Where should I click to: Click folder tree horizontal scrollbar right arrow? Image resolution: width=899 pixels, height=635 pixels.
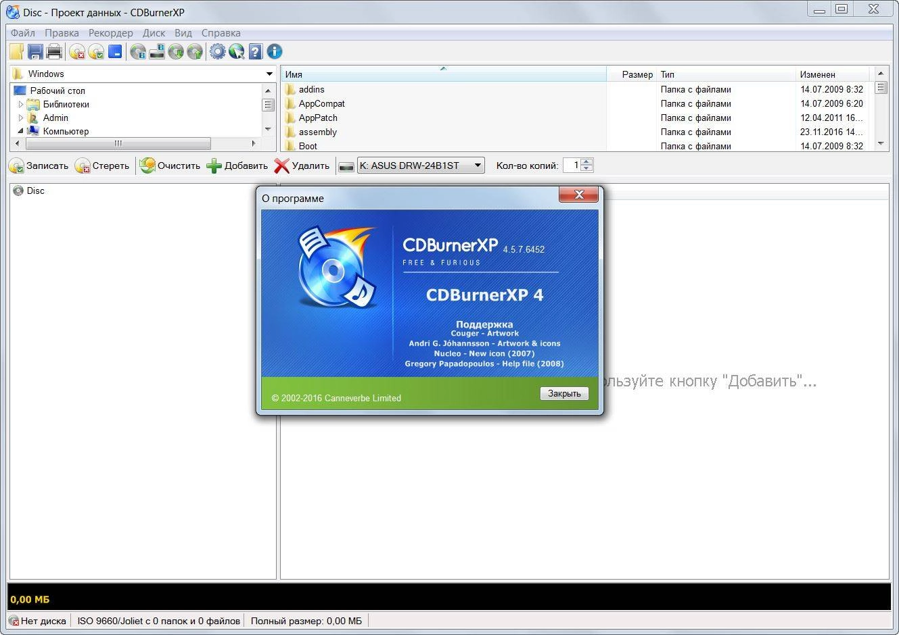point(254,143)
